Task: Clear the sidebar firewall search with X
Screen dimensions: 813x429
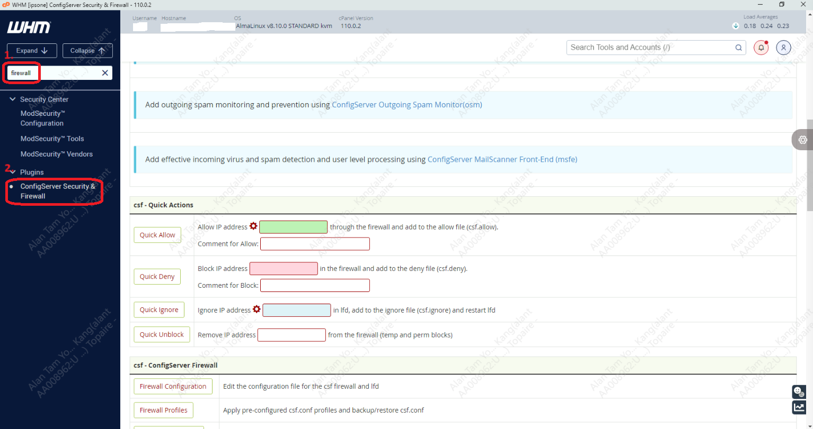Action: point(105,73)
